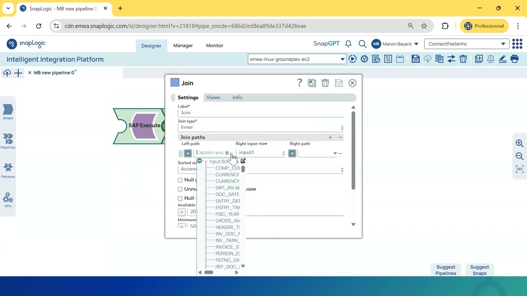Open the nine-dot apps grid
Screen dimensions: 527x296
pos(518,44)
